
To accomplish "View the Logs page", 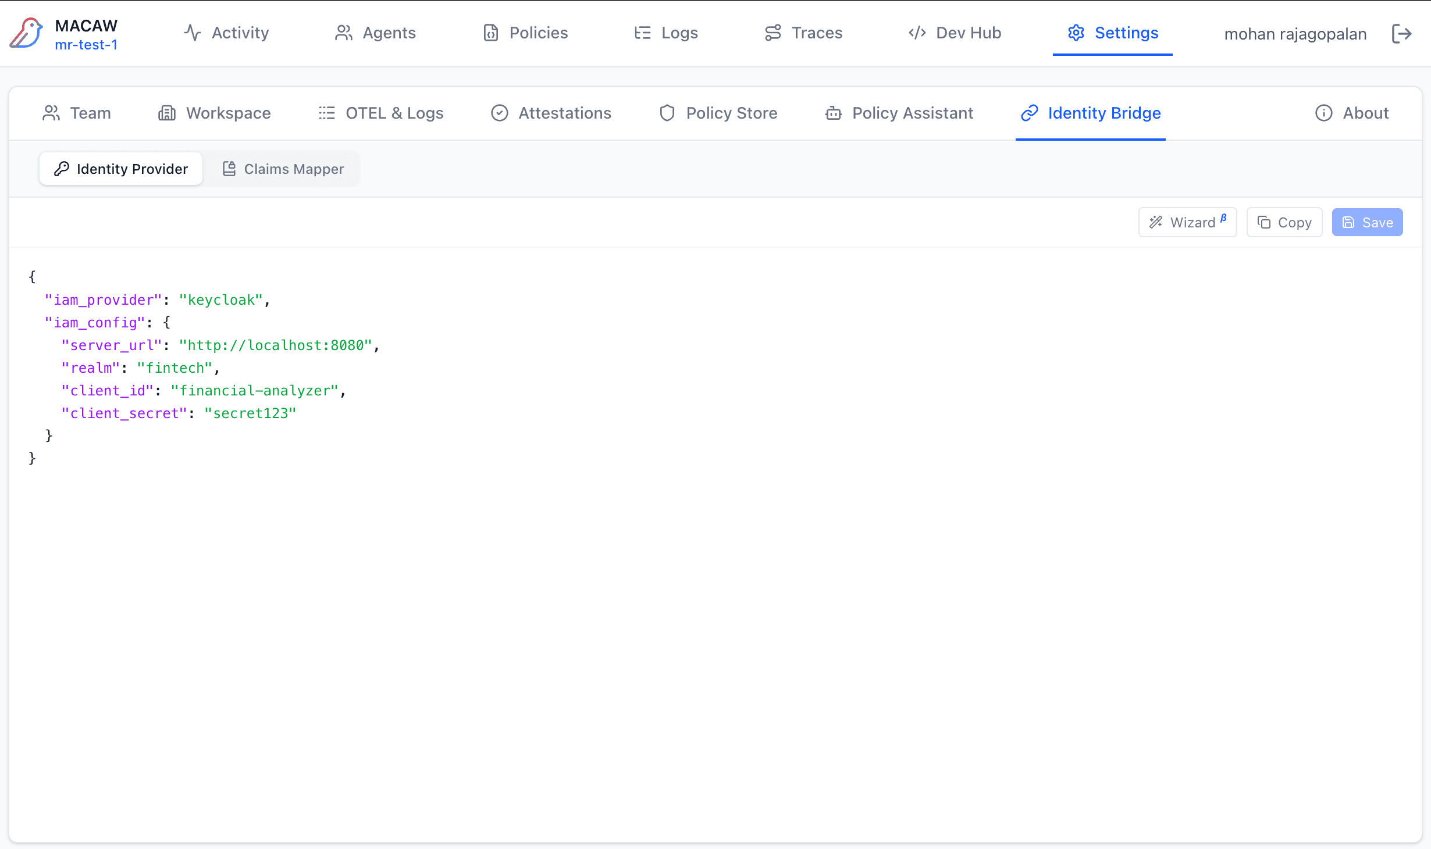I will 666,33.
